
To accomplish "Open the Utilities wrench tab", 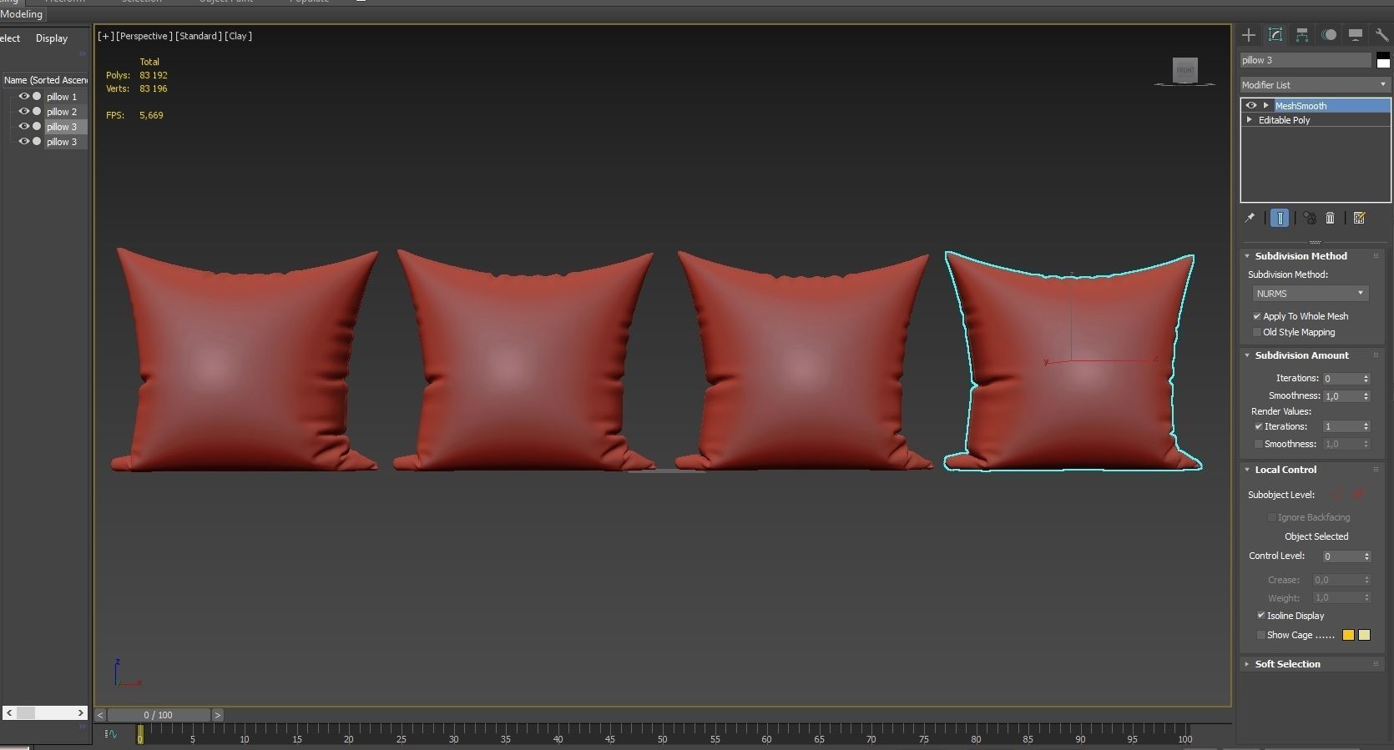I will coord(1381,34).
